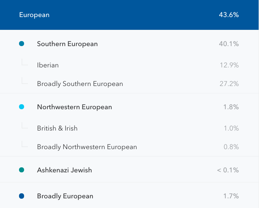Select British & Irish sub-region

[57, 128]
